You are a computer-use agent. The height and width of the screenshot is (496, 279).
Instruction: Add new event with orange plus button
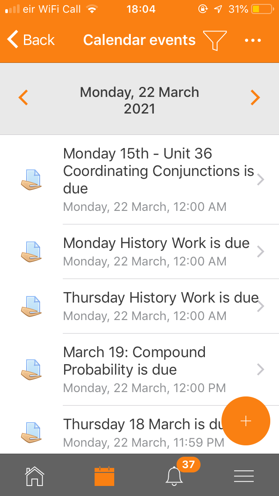click(246, 421)
